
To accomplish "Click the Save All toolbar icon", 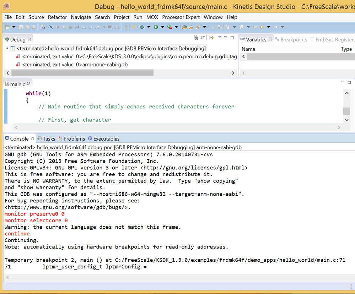I will pyautogui.click(x=27, y=27).
